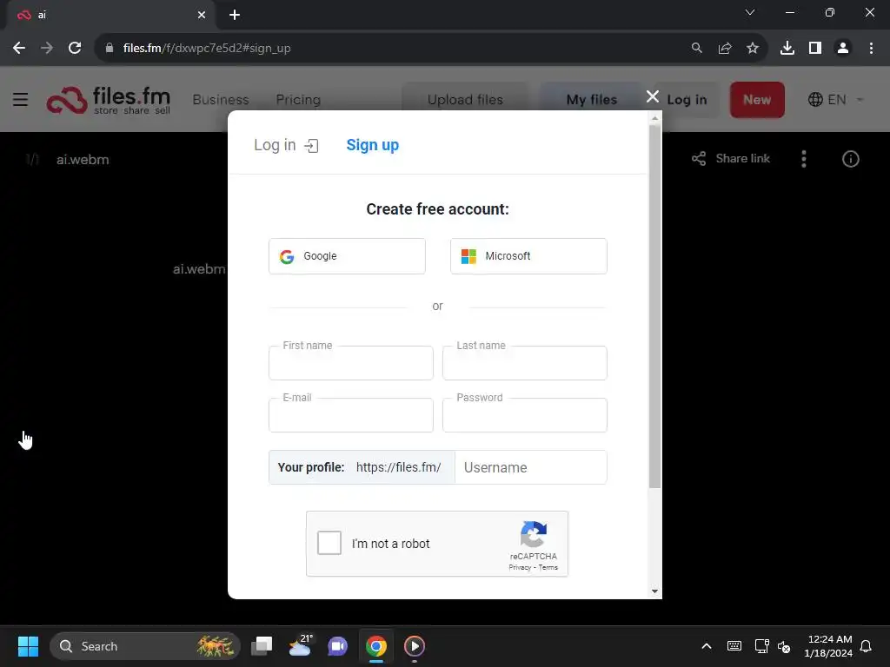The image size is (890, 667).
Task: Toggle the browser side panel
Action: [815, 49]
